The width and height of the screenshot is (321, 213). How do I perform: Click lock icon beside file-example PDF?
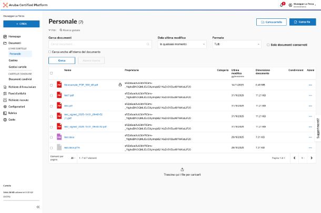pos(119,84)
